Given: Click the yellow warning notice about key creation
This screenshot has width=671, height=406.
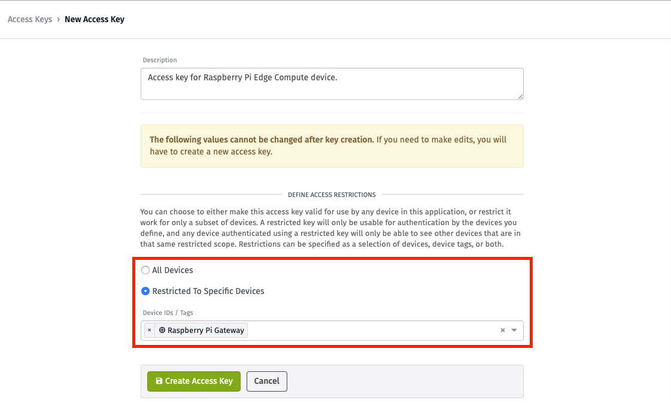Looking at the screenshot, I should coord(332,146).
